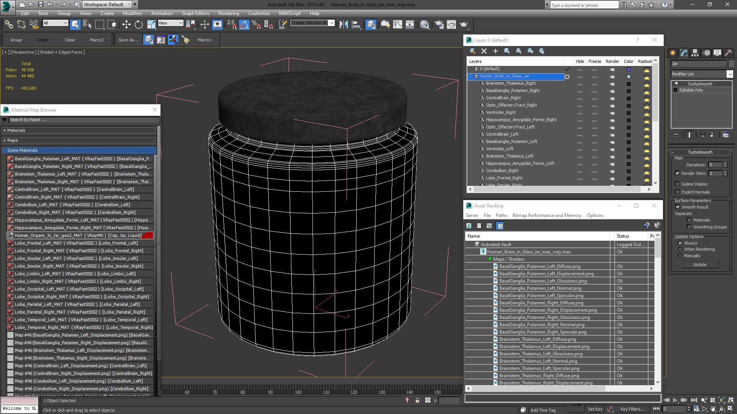Image resolution: width=737 pixels, height=414 pixels.
Task: Open the Curve Editor from toolbar
Action: pyautogui.click(x=398, y=25)
